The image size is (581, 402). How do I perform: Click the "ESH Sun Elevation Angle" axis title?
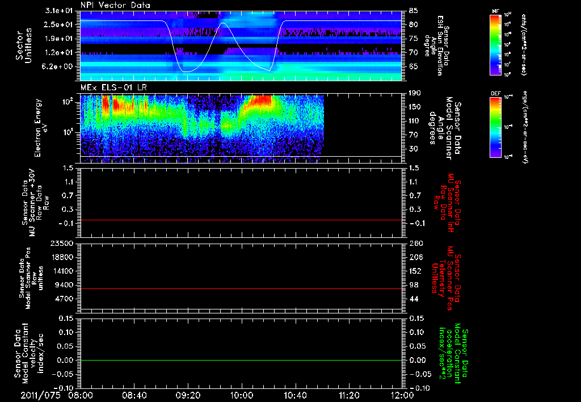(x=437, y=45)
